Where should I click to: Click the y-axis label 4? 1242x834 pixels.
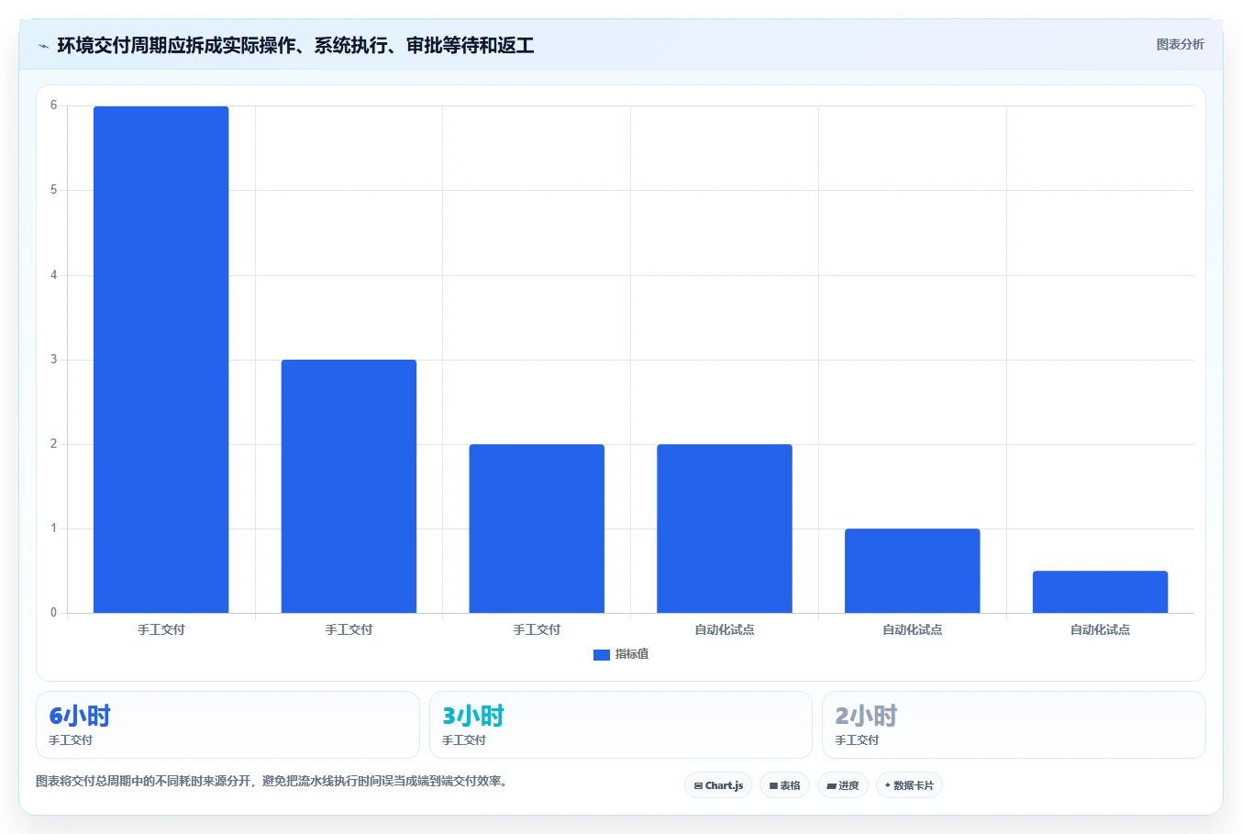pyautogui.click(x=53, y=275)
